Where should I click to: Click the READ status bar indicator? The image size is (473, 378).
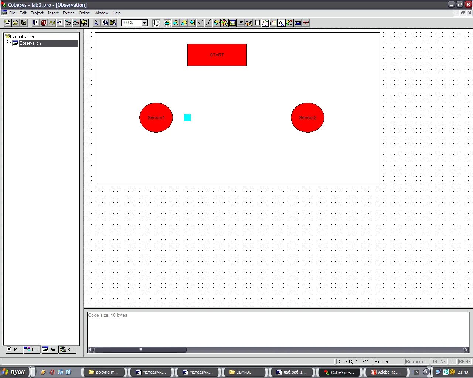click(464, 362)
